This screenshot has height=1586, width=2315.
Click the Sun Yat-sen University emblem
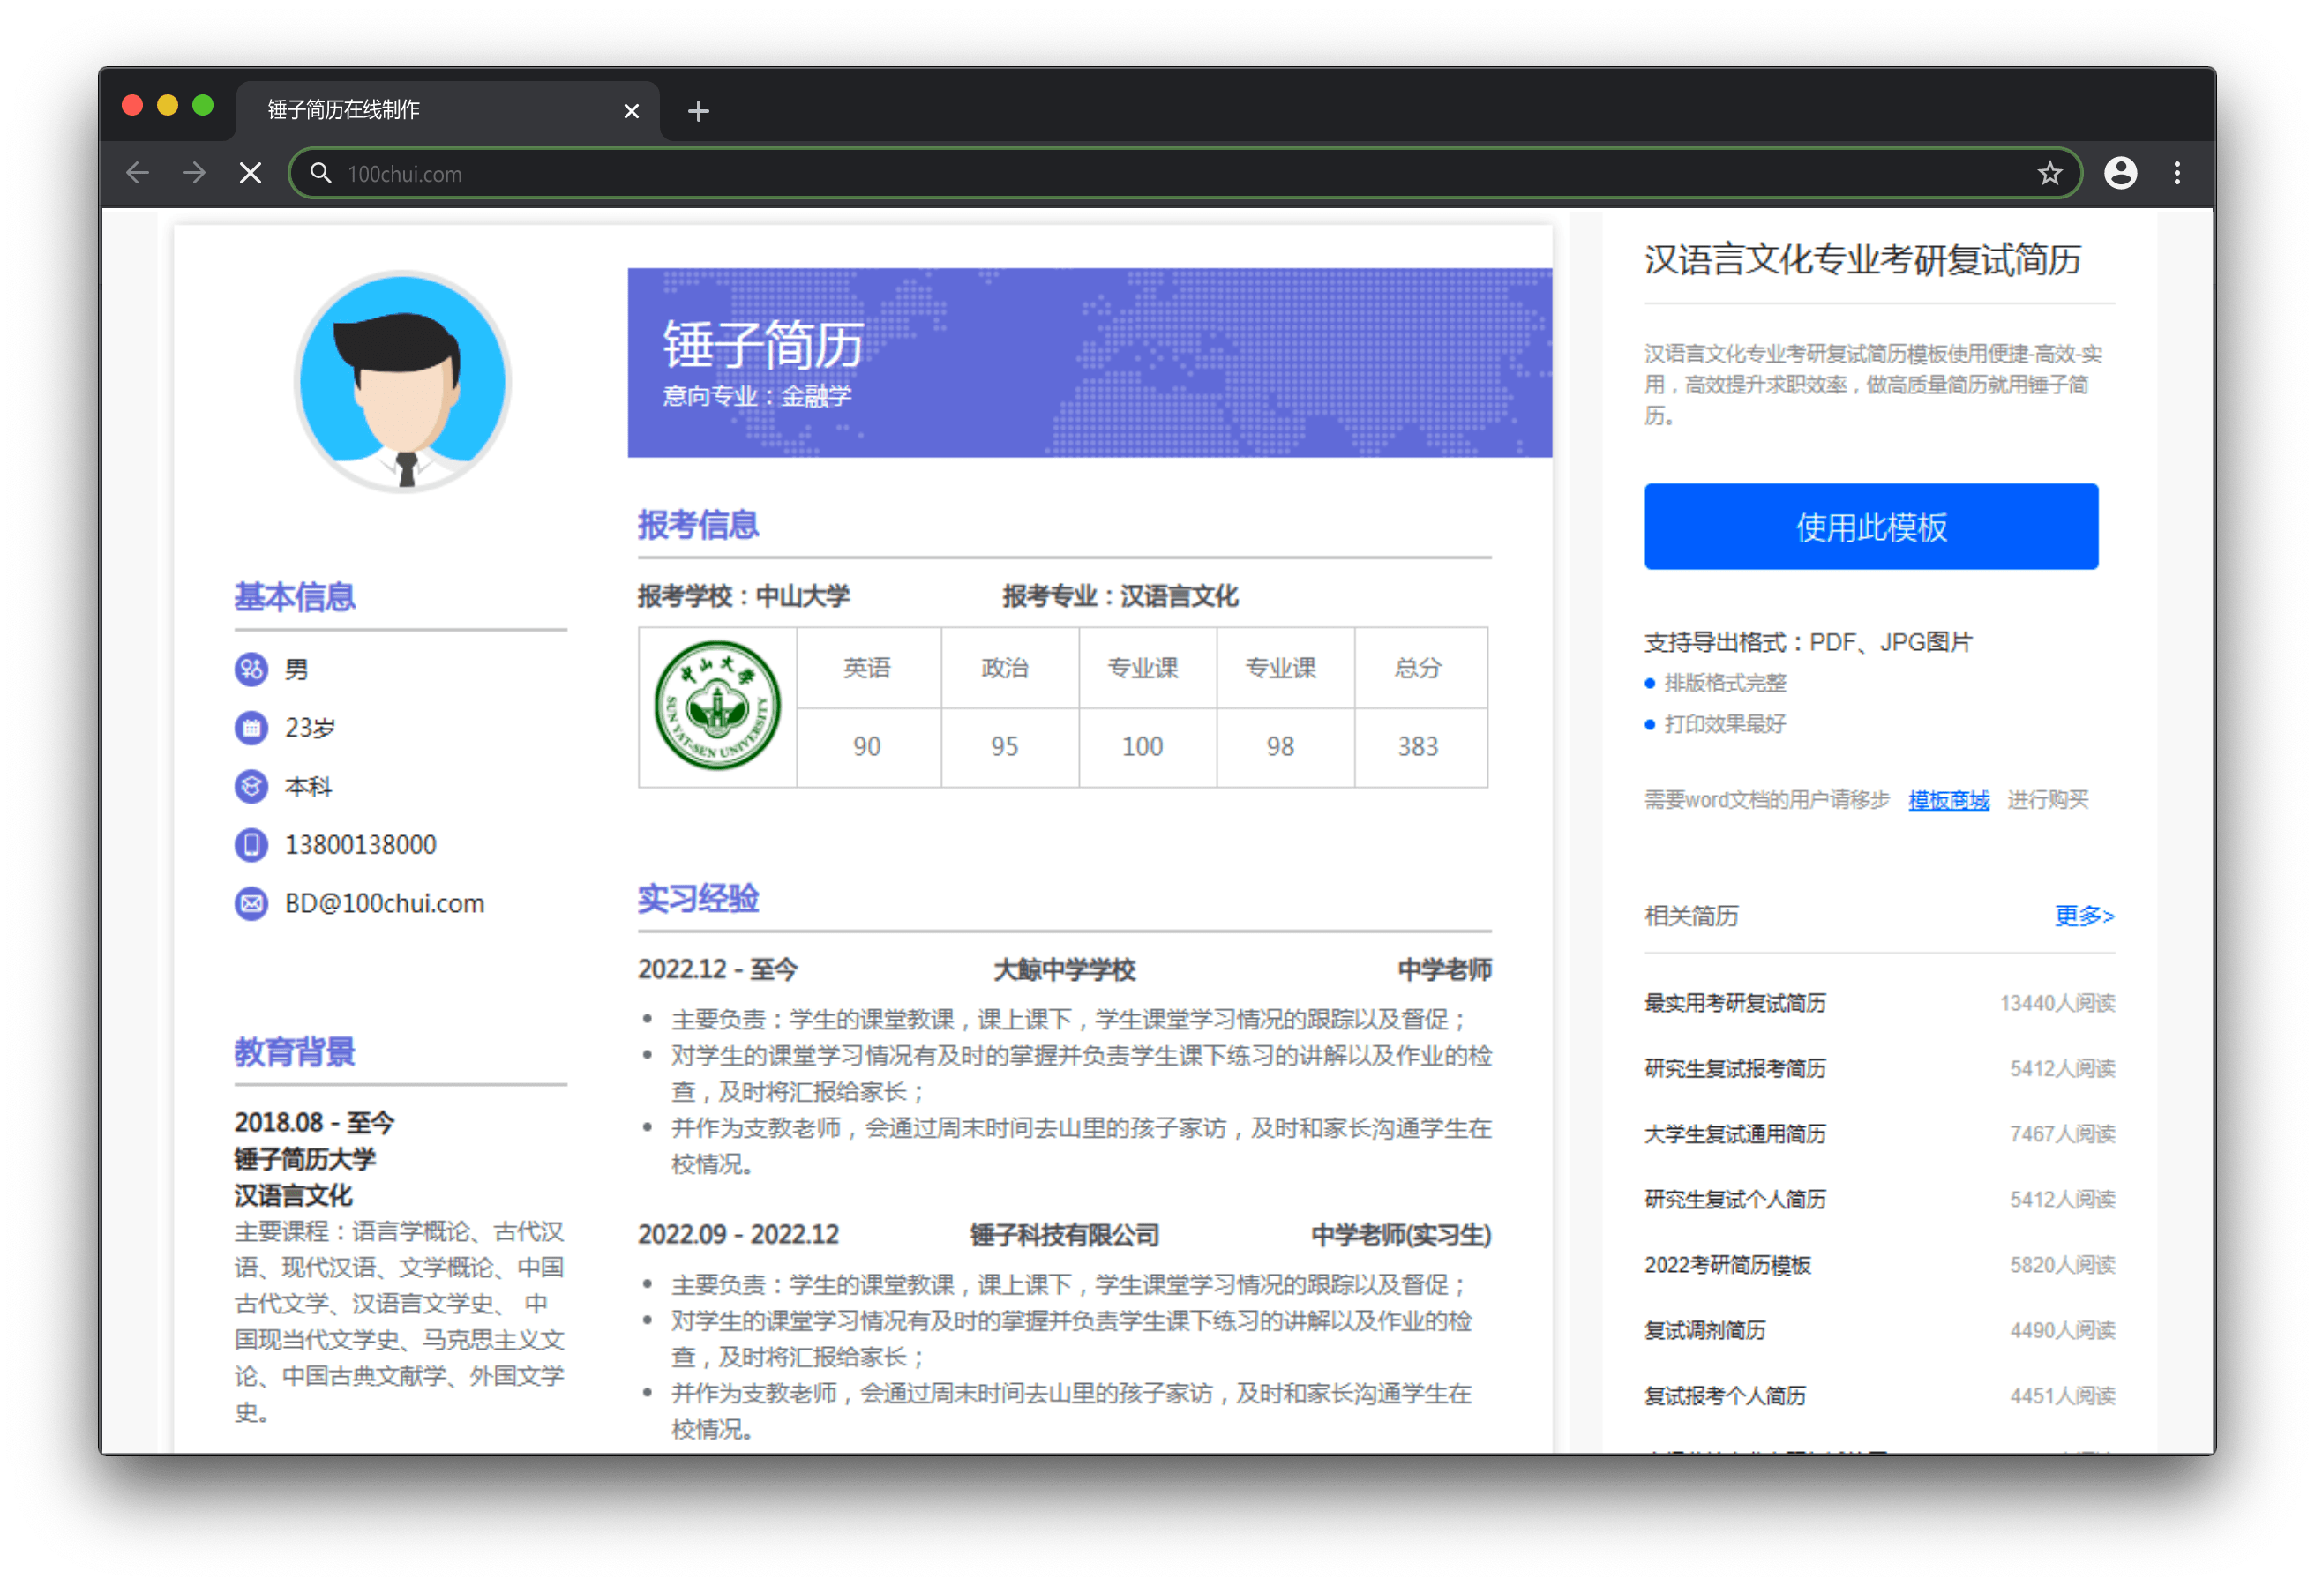717,706
